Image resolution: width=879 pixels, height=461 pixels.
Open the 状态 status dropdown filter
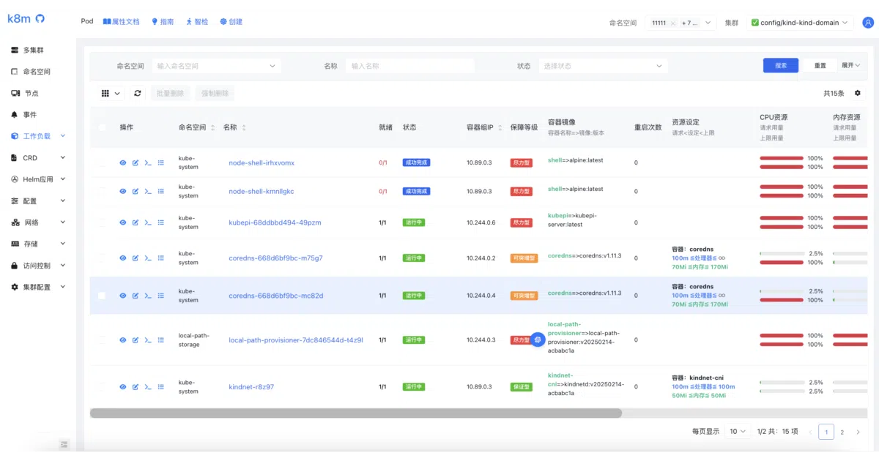point(603,66)
